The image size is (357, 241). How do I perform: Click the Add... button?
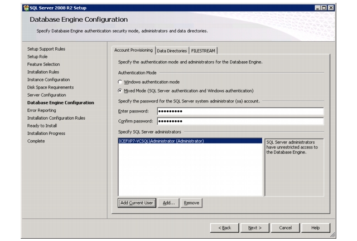168,203
